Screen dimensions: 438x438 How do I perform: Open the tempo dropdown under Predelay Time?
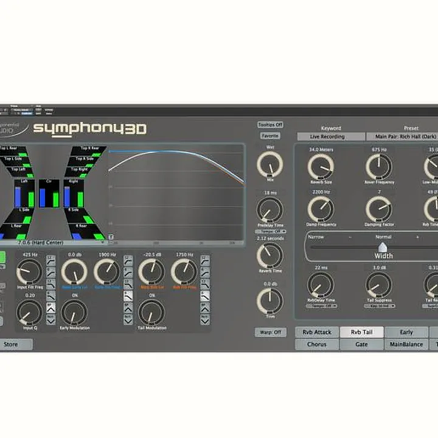click(270, 232)
